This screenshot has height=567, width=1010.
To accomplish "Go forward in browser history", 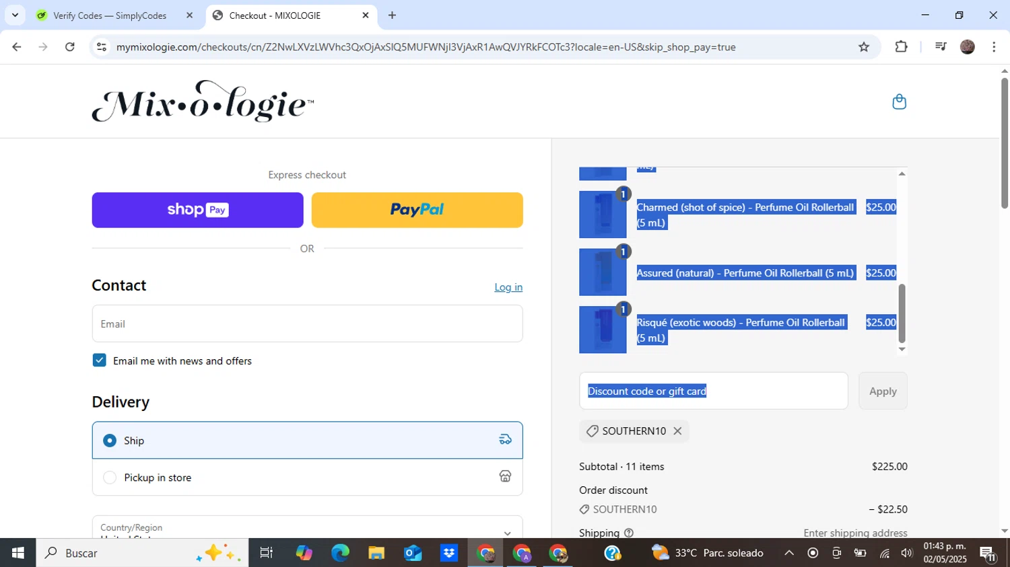I will tap(43, 47).
